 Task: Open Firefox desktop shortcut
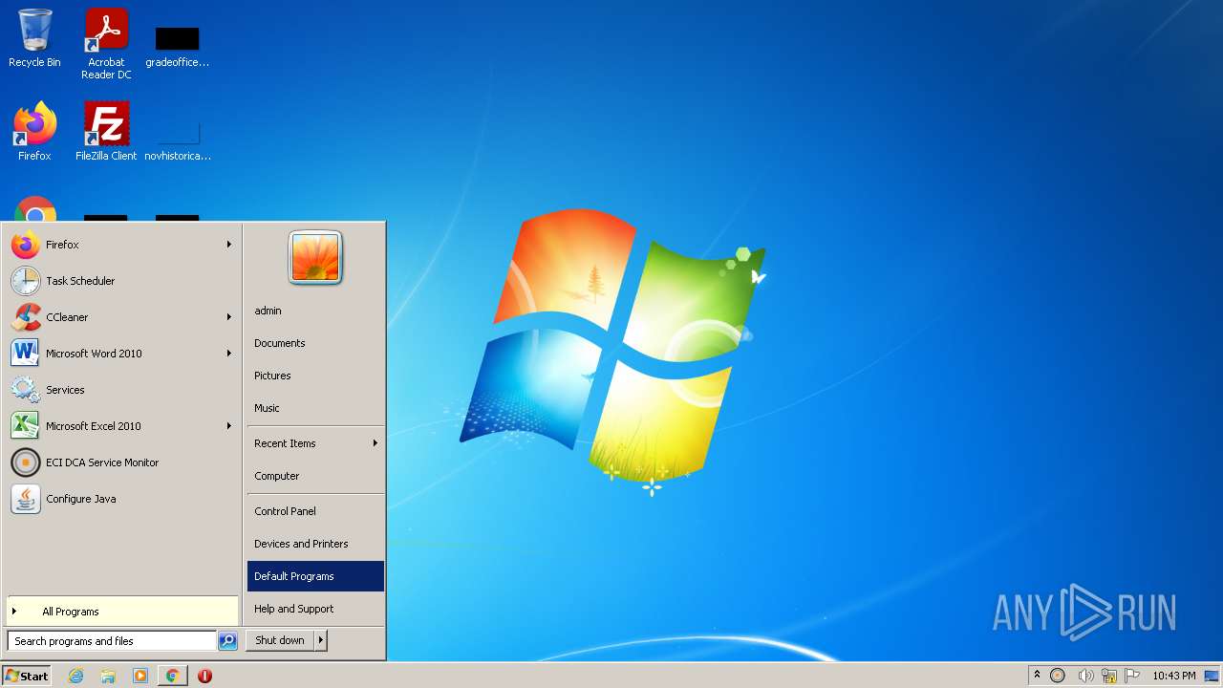(34, 131)
